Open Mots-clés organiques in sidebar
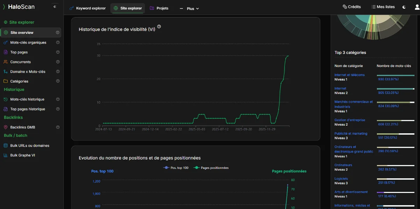 [x=28, y=43]
